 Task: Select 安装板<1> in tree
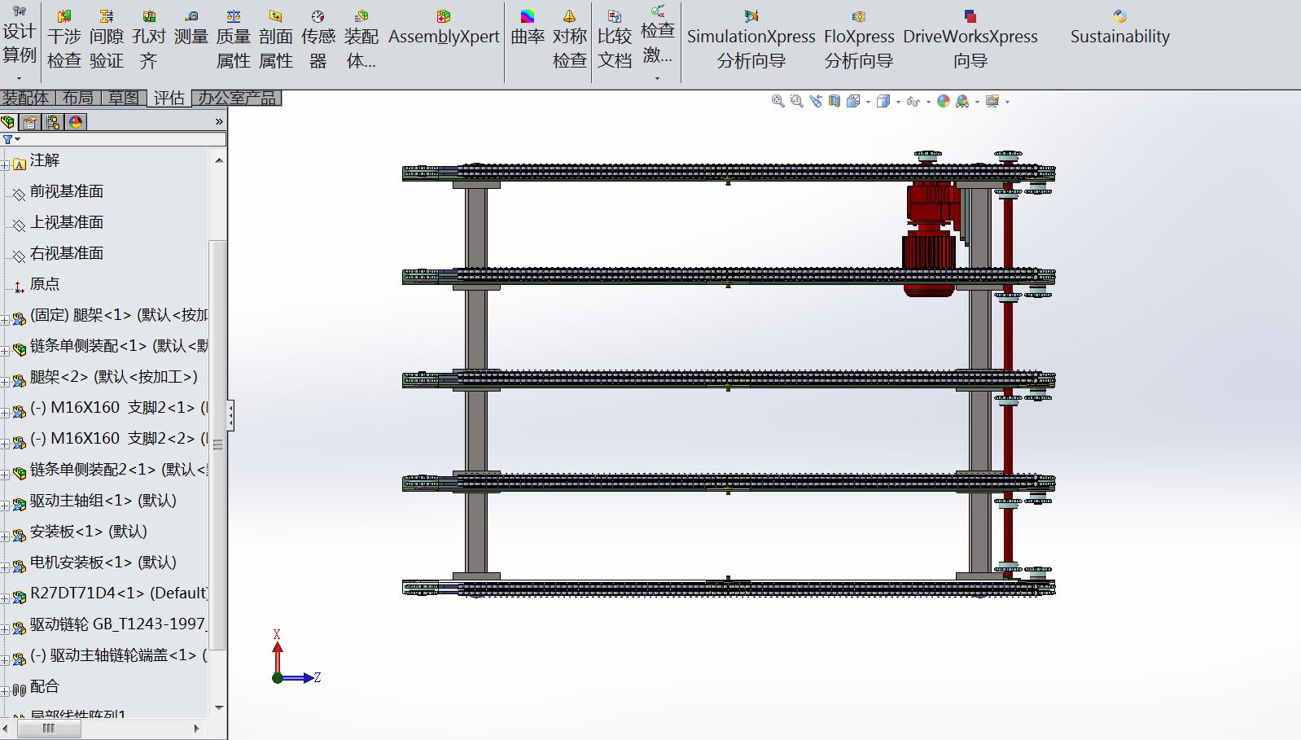89,532
